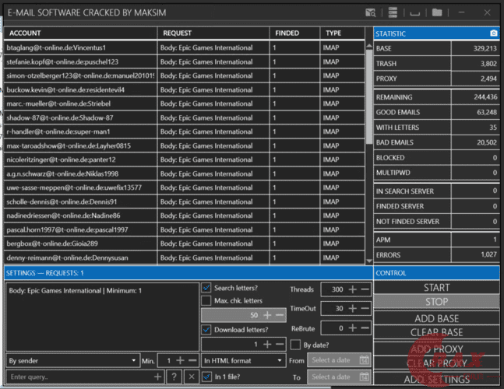Screen dimensions: 504x389
Task: Click the plus icon beside the query field
Action: (x=157, y=377)
